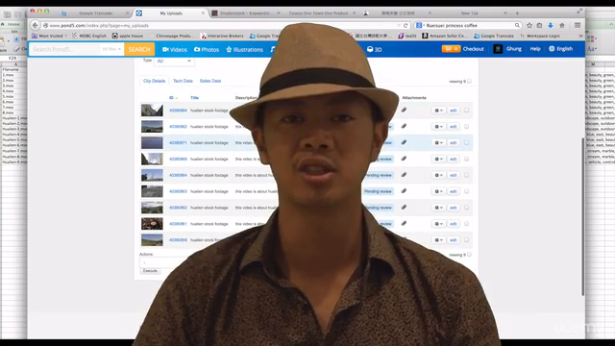
Task: Open the Help link in Pond5 header
Action: pyautogui.click(x=535, y=49)
